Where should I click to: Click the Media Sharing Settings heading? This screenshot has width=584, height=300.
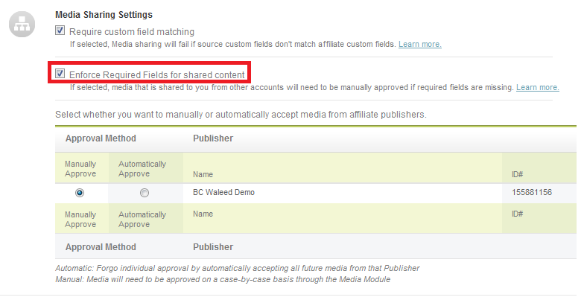coord(104,15)
